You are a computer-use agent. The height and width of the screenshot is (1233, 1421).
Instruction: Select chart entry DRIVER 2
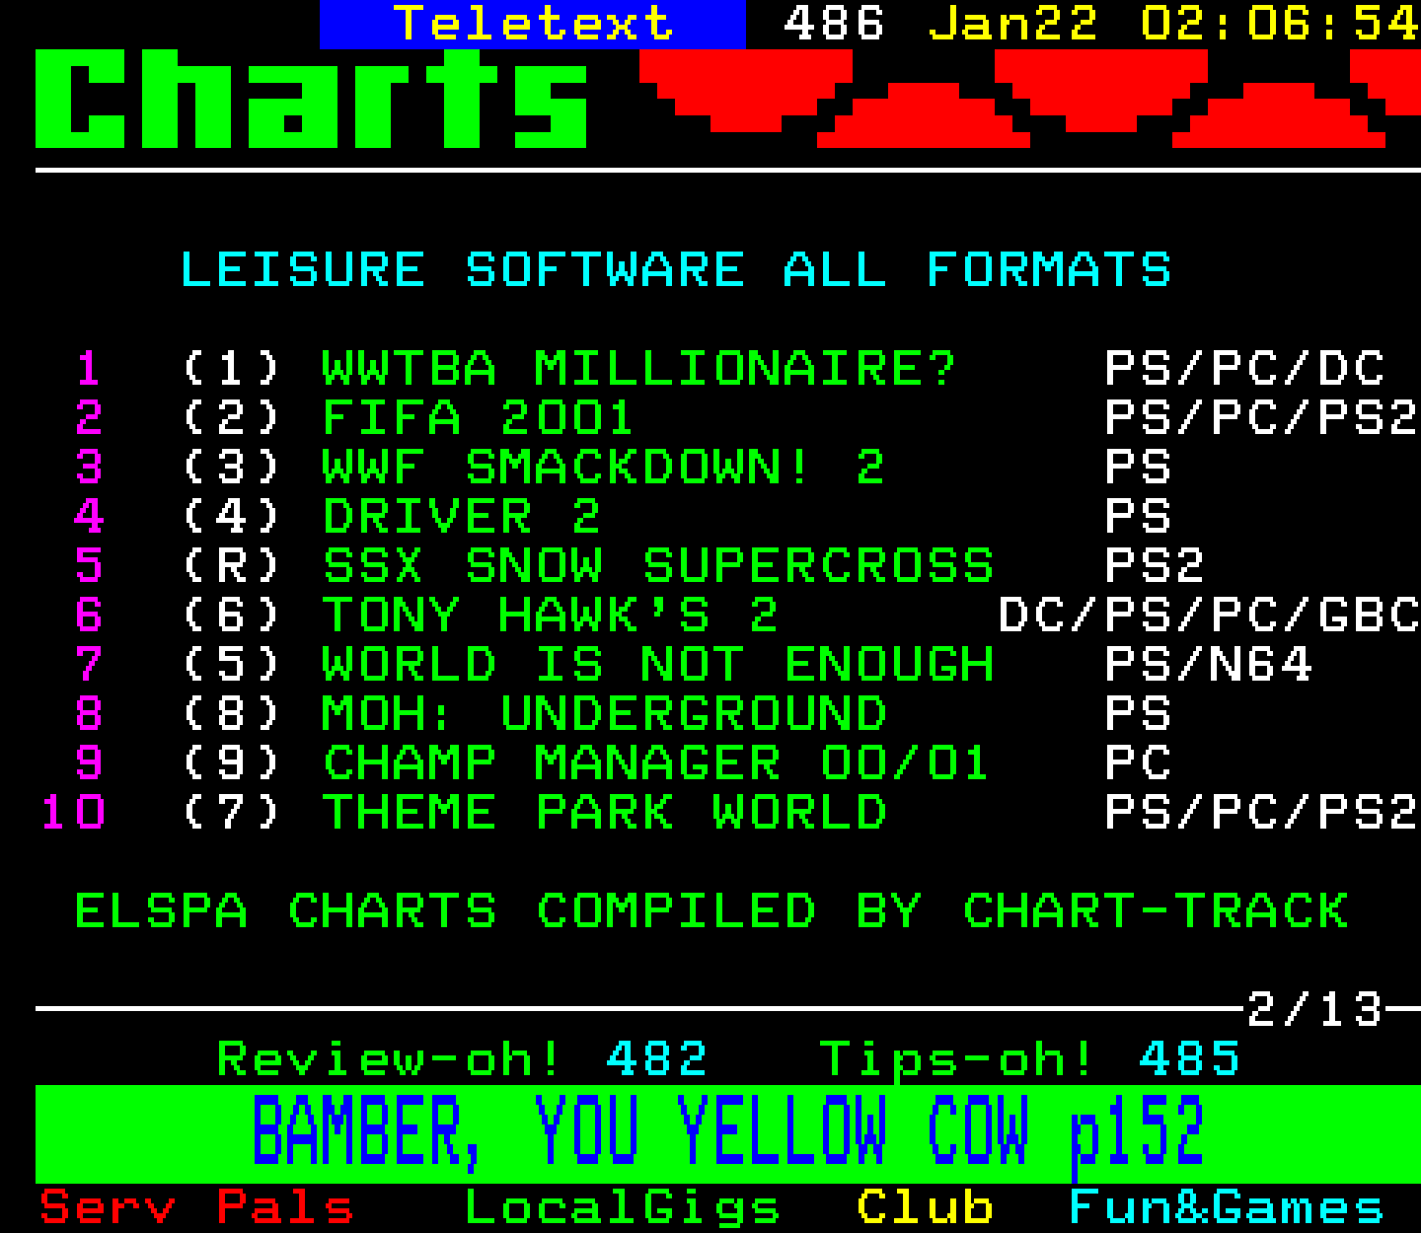(461, 516)
